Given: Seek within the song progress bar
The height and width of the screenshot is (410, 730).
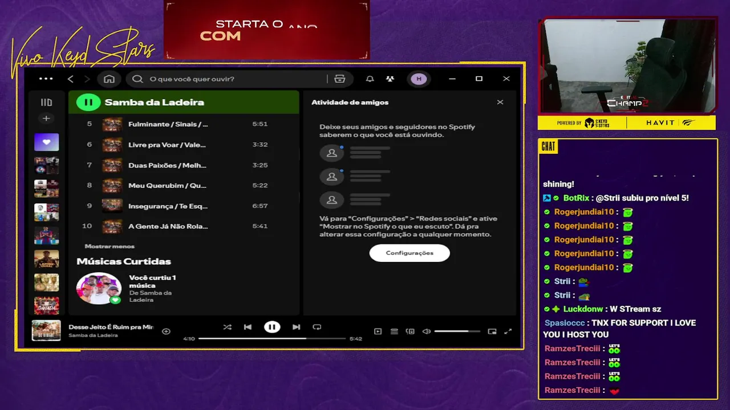Looking at the screenshot, I should coord(272,338).
